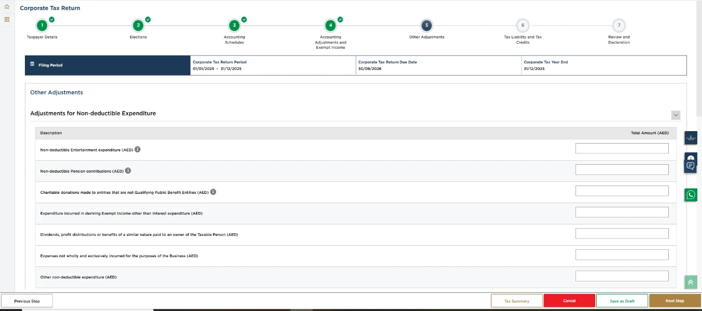This screenshot has height=311, width=702.
Task: Focus Non-deductible Entertainment expenditure amount field
Action: tap(622, 148)
